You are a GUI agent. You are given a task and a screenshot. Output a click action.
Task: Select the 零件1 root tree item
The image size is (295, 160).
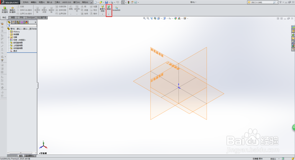pos(22,29)
